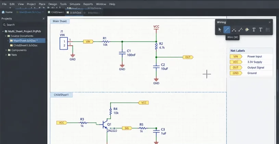Screen dimensions: 279x144
Task: Select capacitor C1 100nF symbol
Action: pyautogui.click(x=122, y=53)
